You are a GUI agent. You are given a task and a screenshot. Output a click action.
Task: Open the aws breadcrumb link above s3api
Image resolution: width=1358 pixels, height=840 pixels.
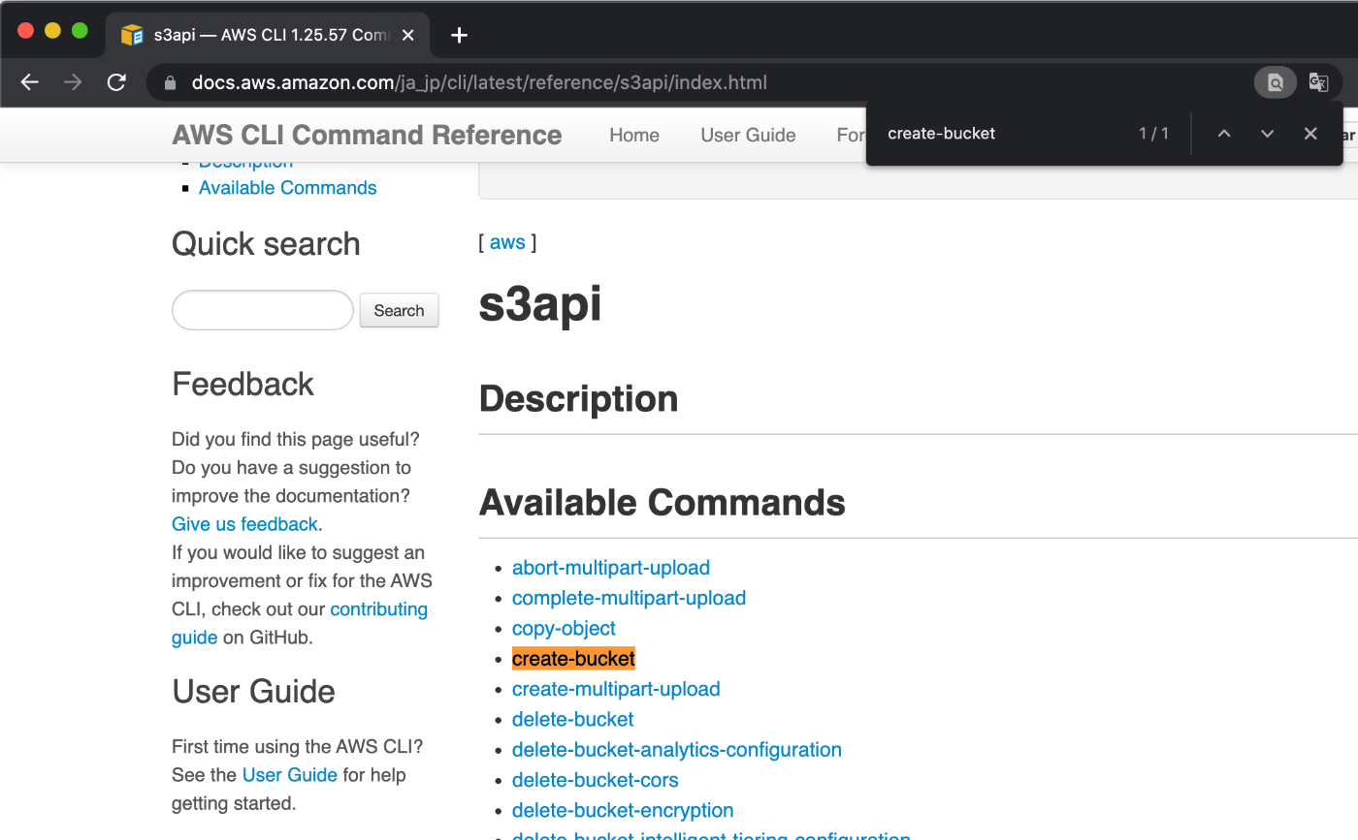coord(507,242)
